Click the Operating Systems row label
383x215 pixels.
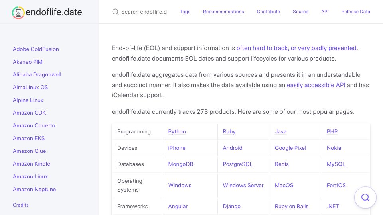130,185
